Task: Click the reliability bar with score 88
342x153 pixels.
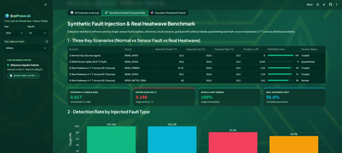Action: [x=280, y=68]
